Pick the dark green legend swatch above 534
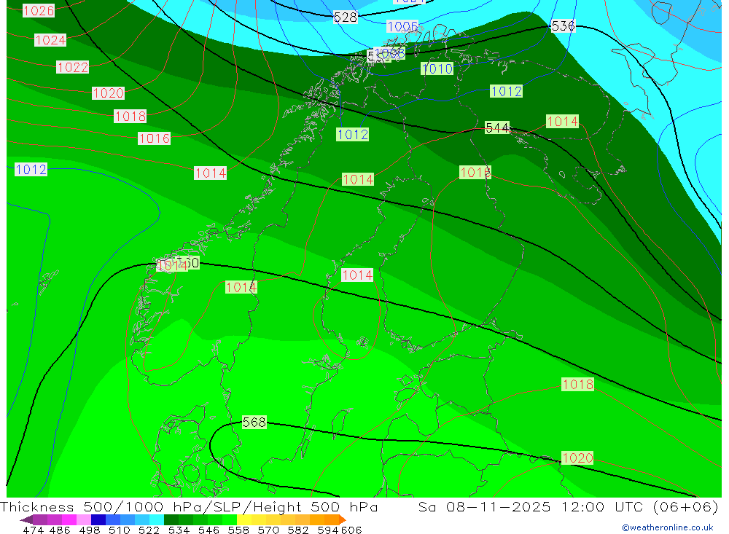 (171, 519)
